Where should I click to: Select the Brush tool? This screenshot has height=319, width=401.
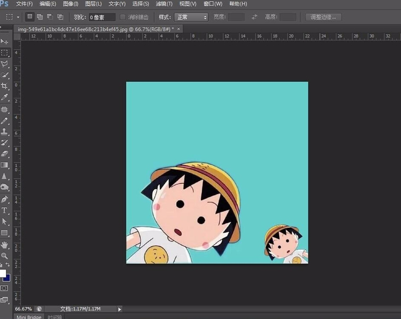pyautogui.click(x=4, y=121)
